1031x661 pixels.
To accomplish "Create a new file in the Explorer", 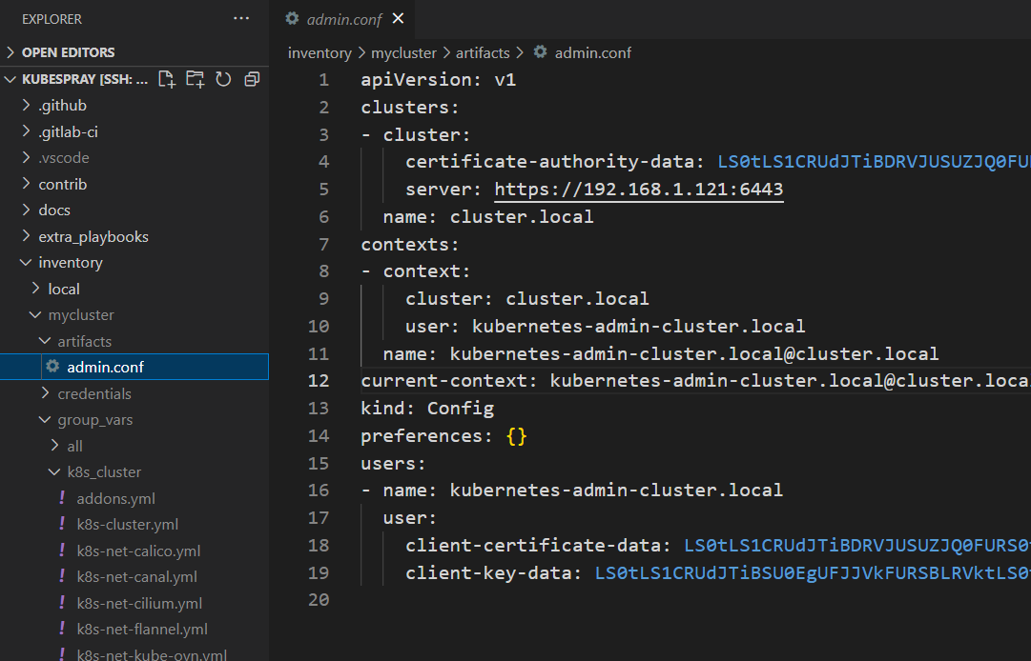I will (x=166, y=79).
